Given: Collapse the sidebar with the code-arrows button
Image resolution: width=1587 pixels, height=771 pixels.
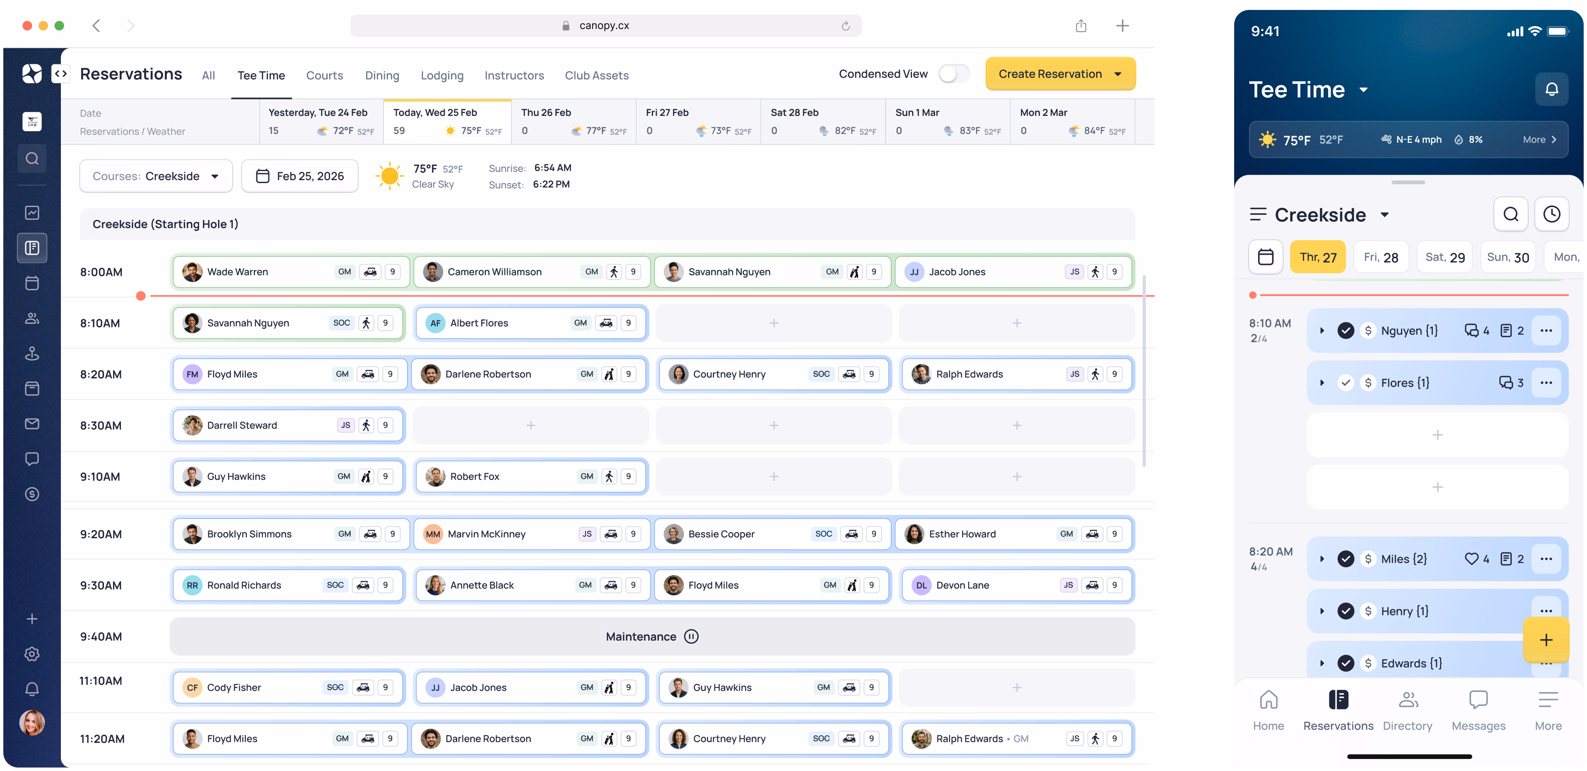Looking at the screenshot, I should pos(60,74).
